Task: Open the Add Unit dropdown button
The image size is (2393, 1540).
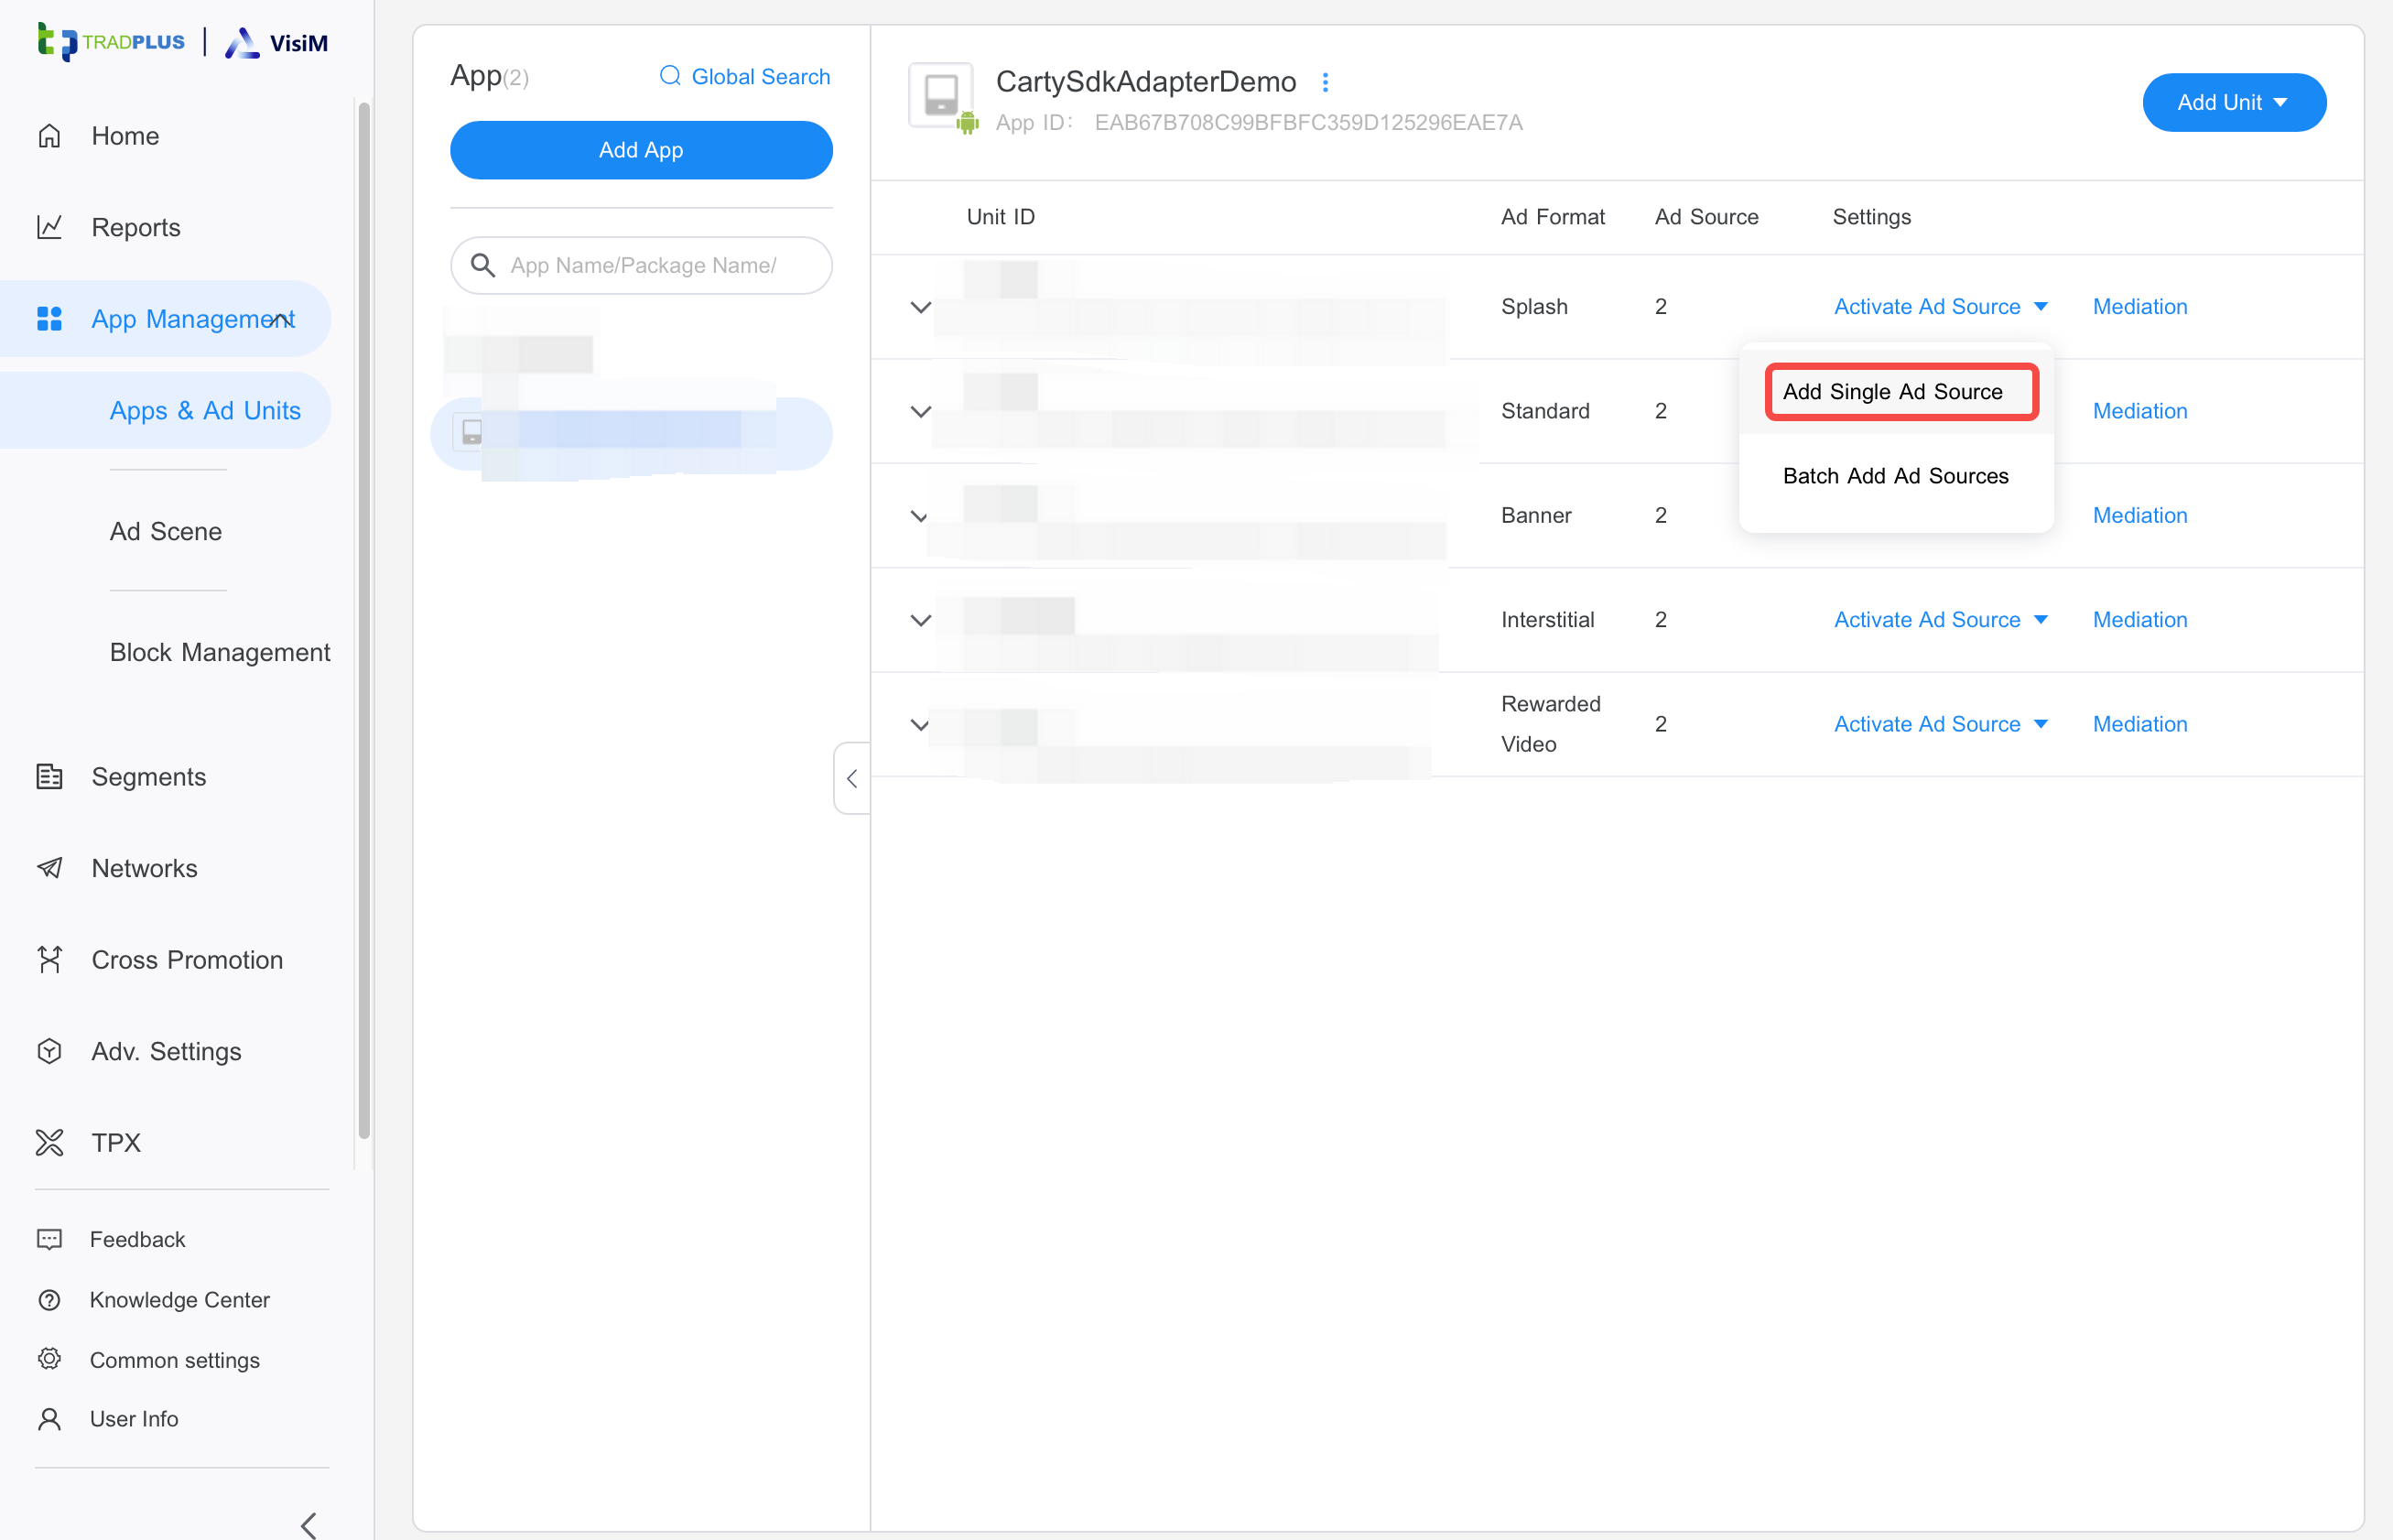Action: [x=2233, y=102]
